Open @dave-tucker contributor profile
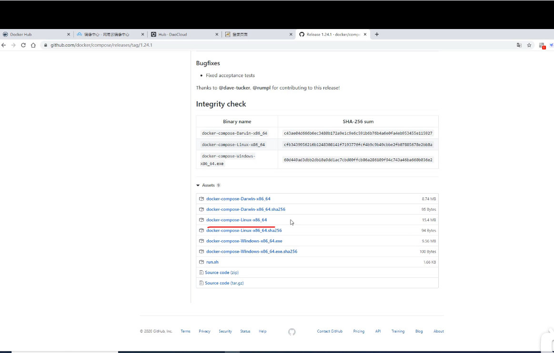This screenshot has width=554, height=353. [x=234, y=88]
